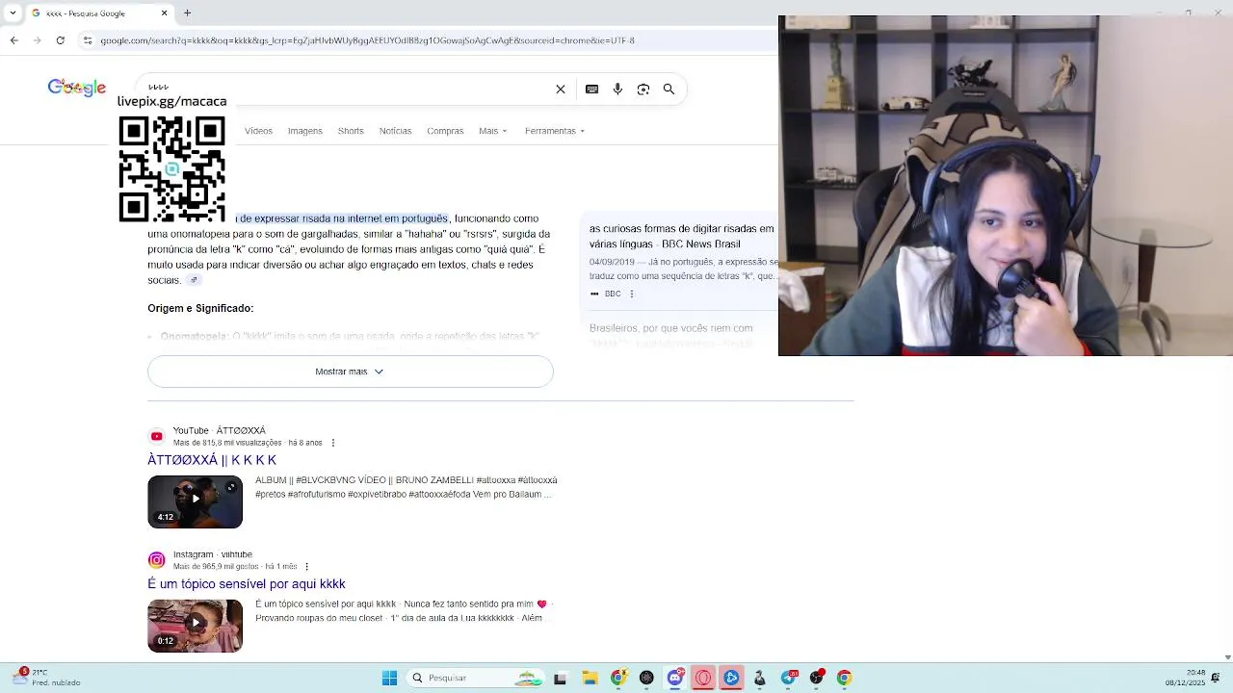Open the tab search dropdown arrow
This screenshot has height=693, width=1233.
coord(13,13)
